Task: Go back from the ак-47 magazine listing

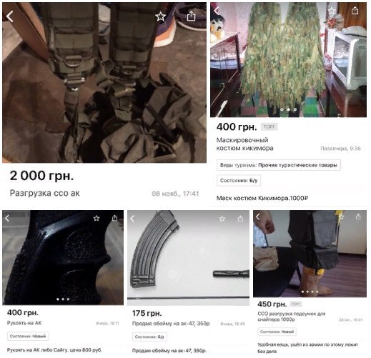Action: coord(133,219)
